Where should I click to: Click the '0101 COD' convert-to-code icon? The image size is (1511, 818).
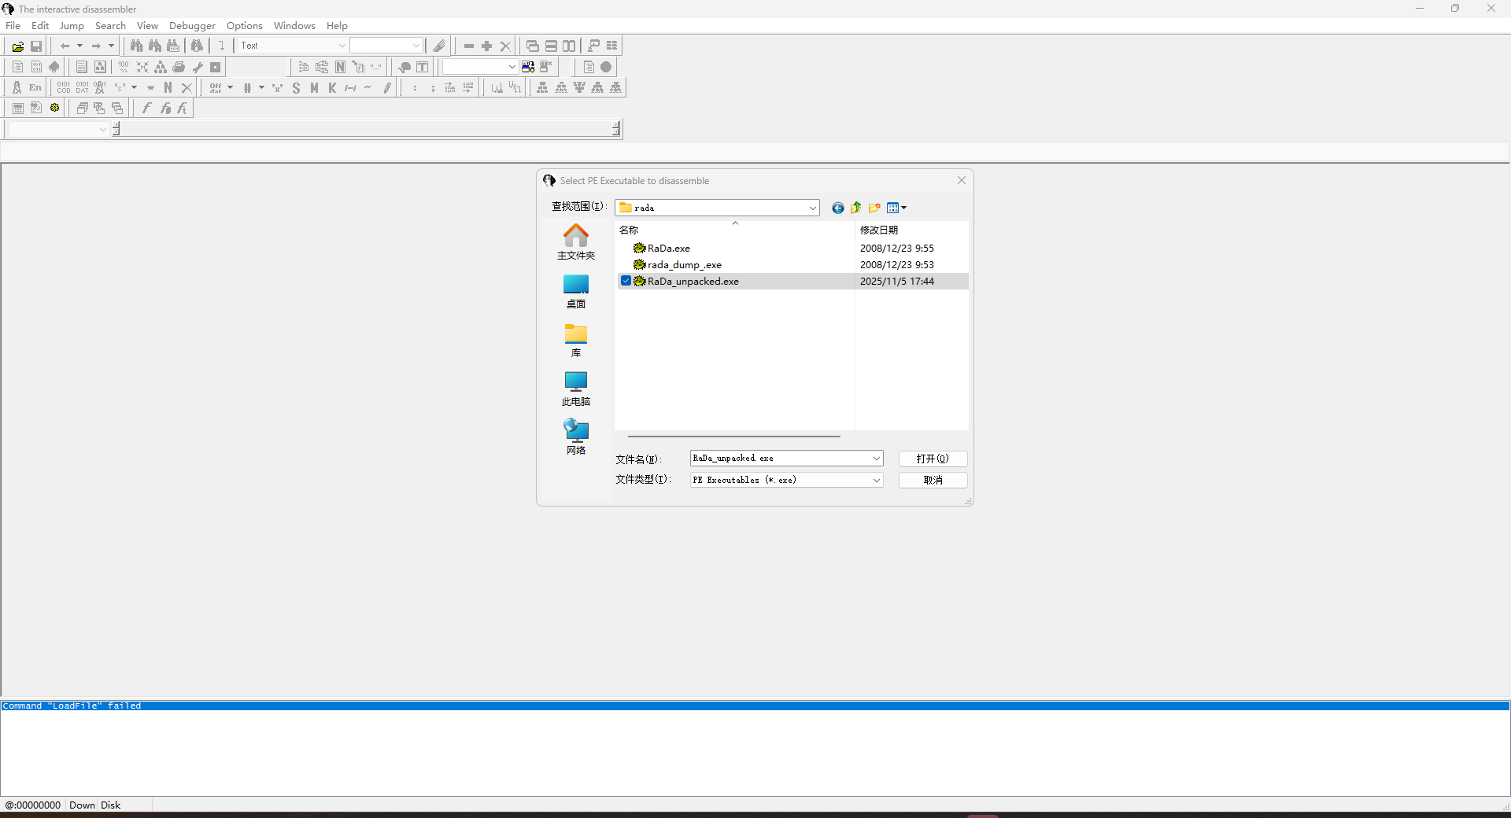coord(64,88)
